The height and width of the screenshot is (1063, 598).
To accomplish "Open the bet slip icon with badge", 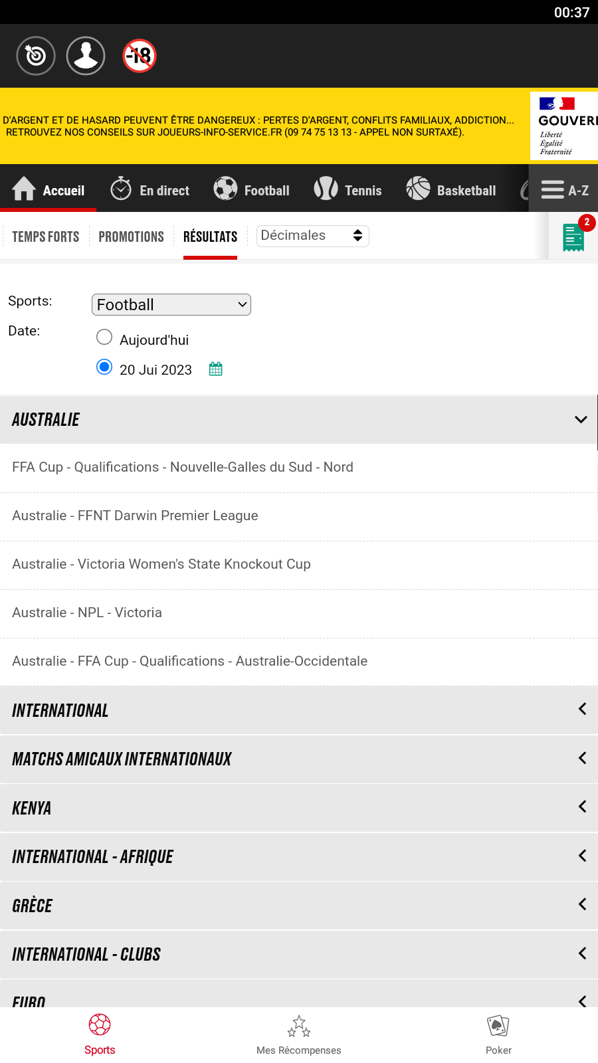I will (x=573, y=237).
